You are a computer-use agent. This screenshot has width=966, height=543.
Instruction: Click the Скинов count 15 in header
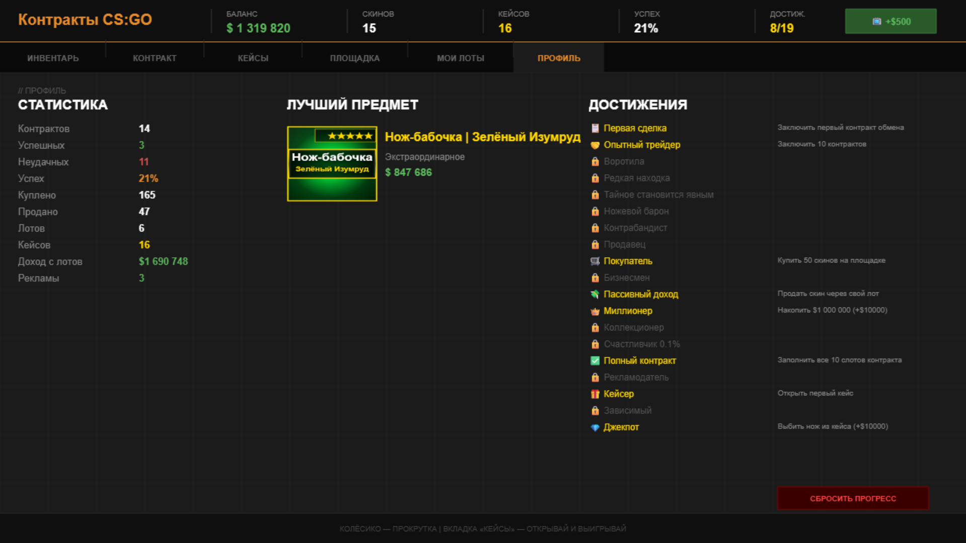369,28
